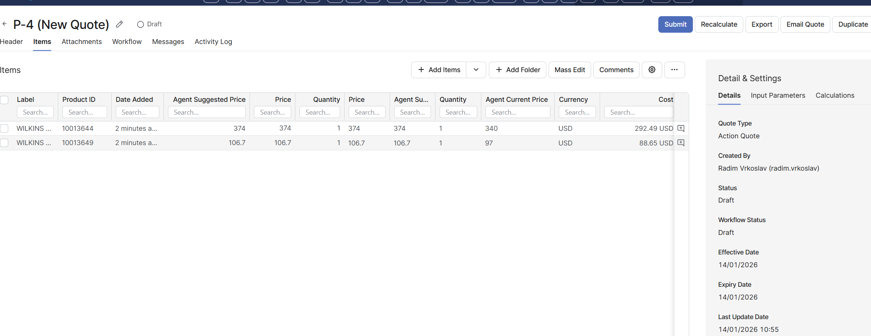Focus the Product ID search field
Viewport: 871px width, 336px height.
[85, 112]
